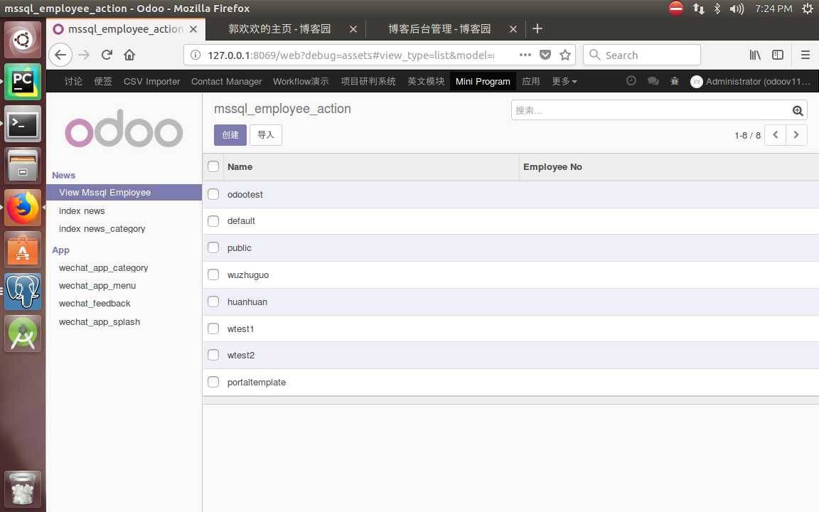The height and width of the screenshot is (512, 819).
Task: Save page to Pocket icon
Action: pos(545,55)
